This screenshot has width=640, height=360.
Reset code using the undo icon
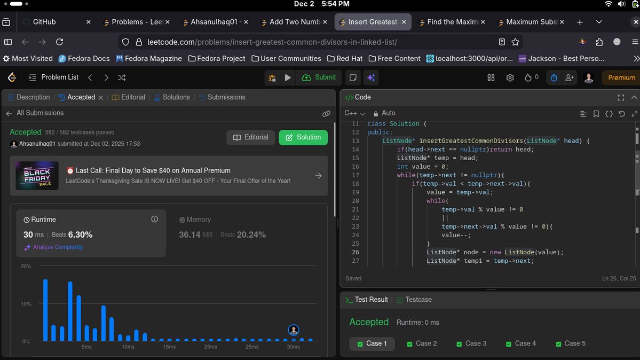[x=621, y=113]
